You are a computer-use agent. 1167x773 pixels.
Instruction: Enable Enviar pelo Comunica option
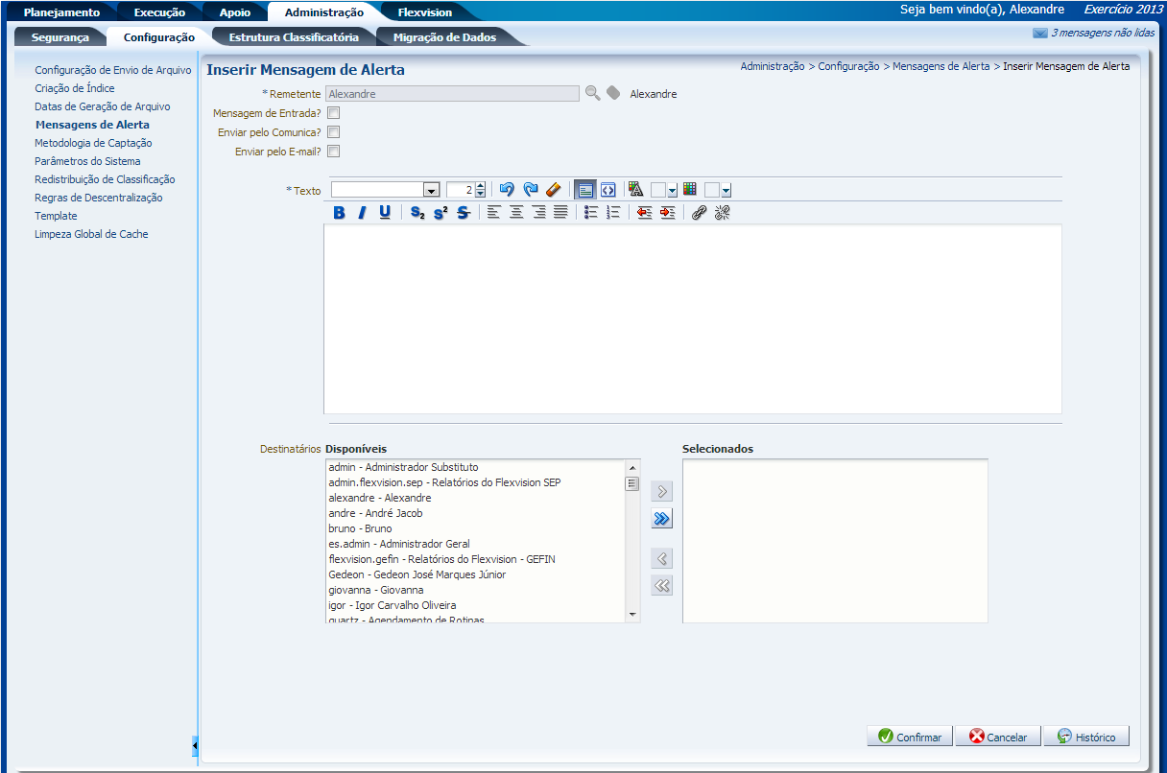pyautogui.click(x=334, y=132)
